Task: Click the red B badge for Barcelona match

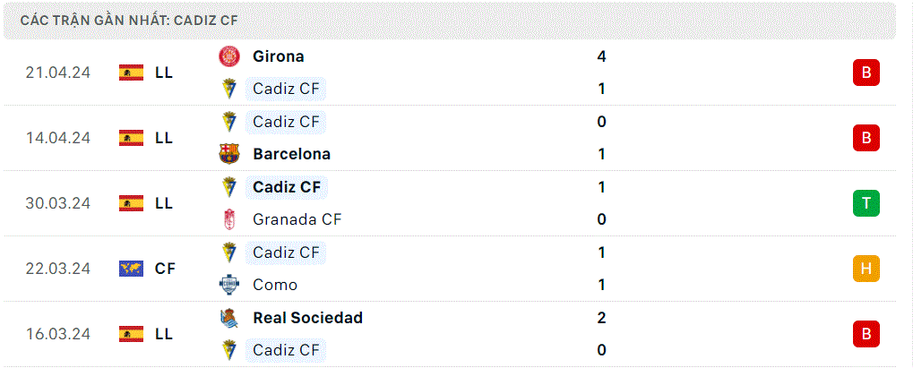Action: click(x=866, y=138)
